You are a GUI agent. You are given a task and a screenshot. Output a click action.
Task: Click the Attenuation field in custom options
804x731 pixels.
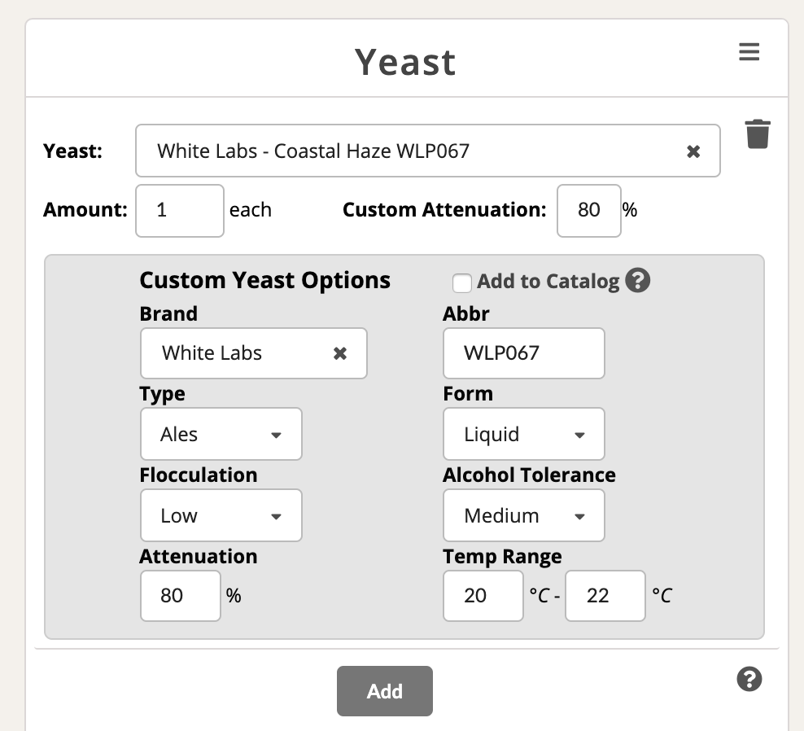pos(181,596)
